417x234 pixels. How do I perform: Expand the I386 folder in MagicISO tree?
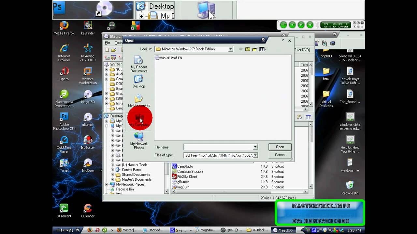coord(107,98)
